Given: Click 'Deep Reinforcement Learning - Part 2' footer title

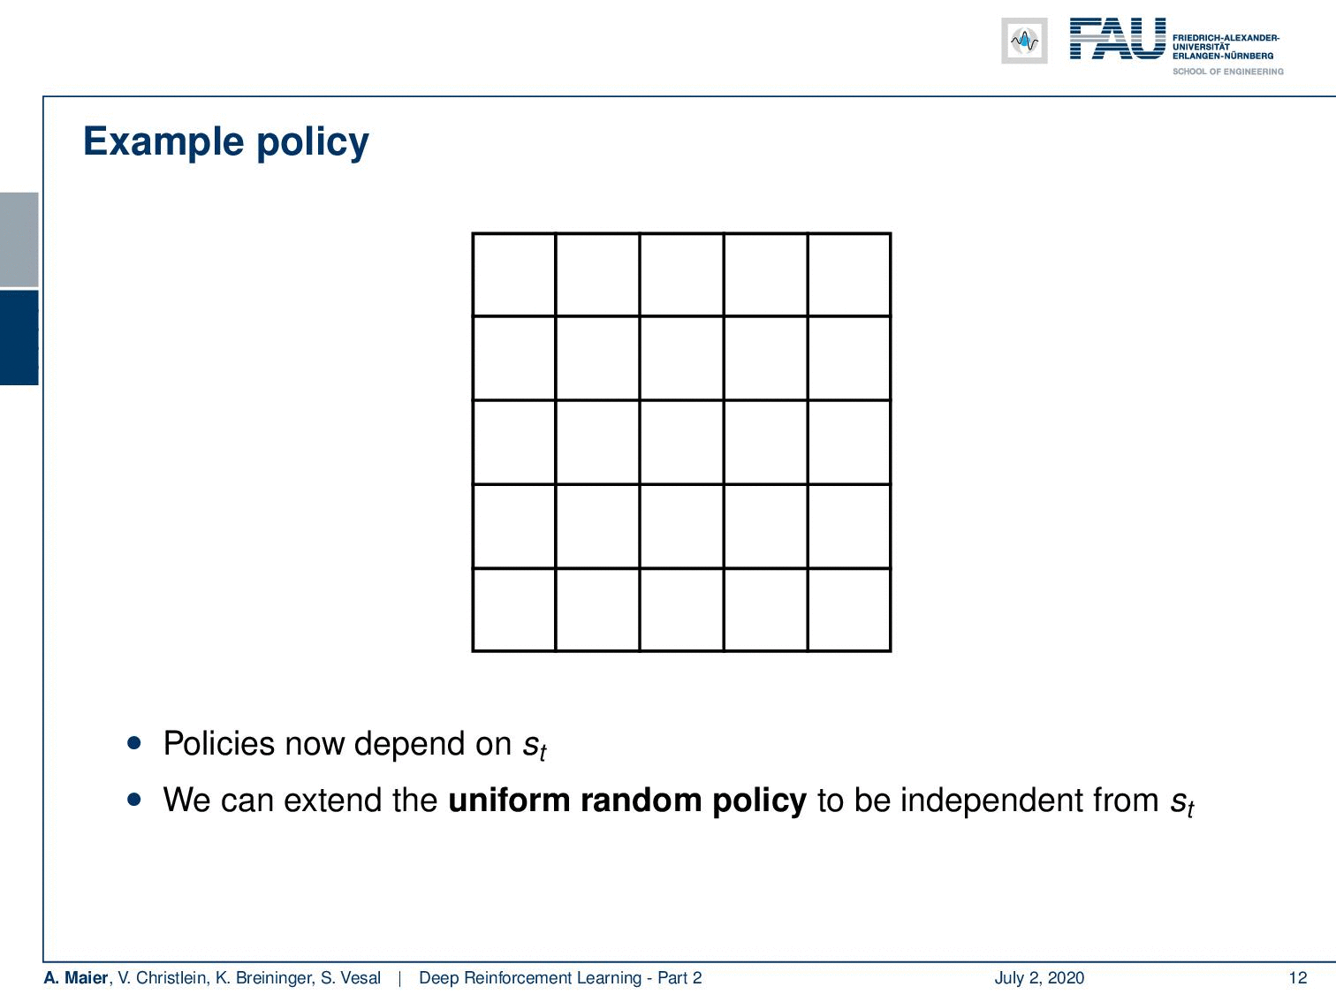Looking at the screenshot, I should pyautogui.click(x=560, y=977).
